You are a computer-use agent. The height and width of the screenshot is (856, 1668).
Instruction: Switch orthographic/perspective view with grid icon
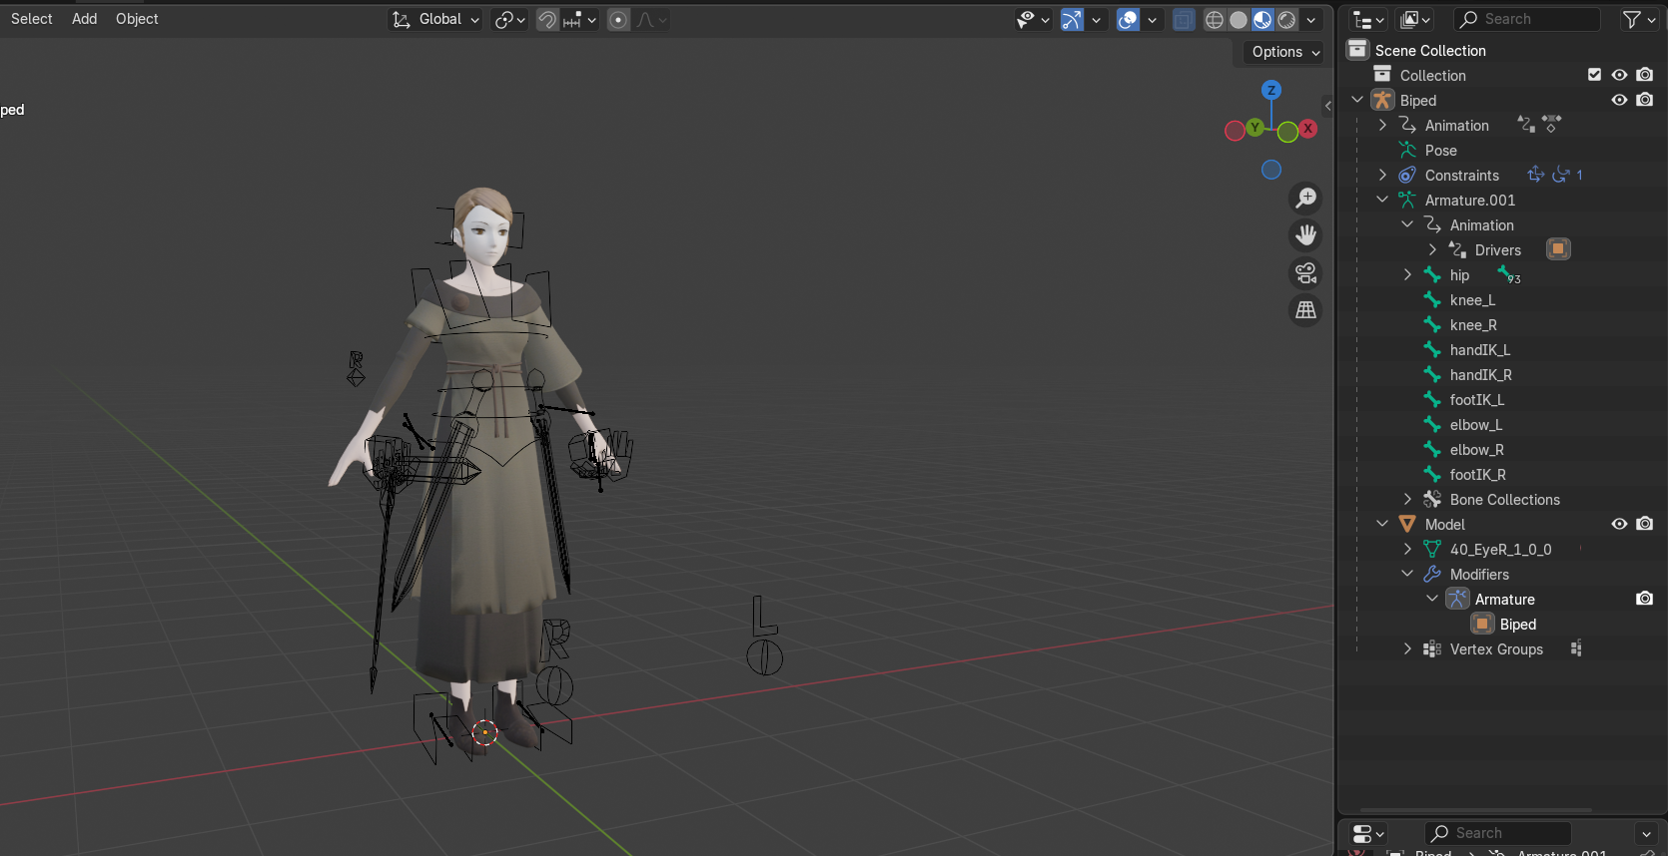[1305, 310]
